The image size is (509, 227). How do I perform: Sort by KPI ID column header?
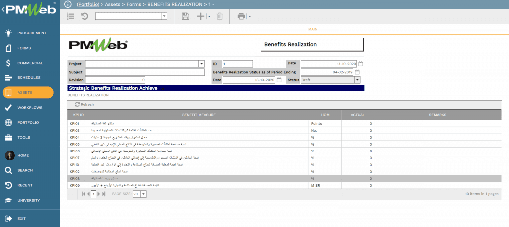pyautogui.click(x=78, y=115)
